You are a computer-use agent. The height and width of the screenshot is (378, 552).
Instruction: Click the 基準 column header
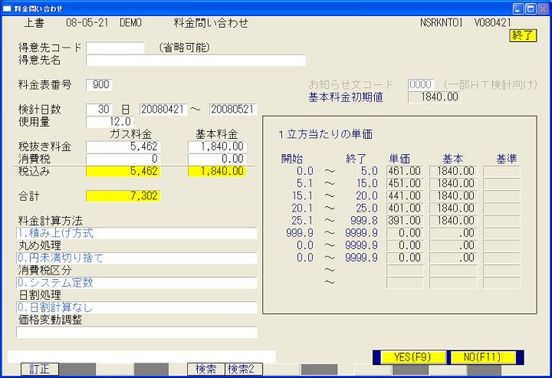click(507, 159)
